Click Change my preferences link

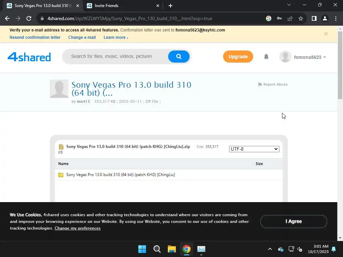[x=78, y=228]
